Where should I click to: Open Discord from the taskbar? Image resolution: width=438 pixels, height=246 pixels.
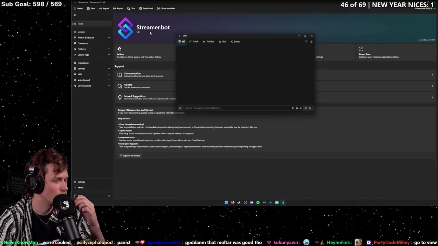pyautogui.click(x=252, y=203)
